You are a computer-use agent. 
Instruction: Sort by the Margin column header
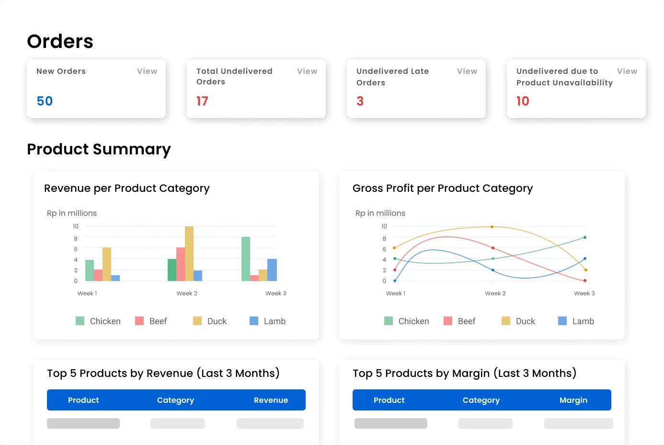tap(573, 400)
